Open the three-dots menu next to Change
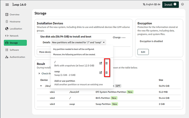This screenshot has width=189, height=118. point(124,38)
